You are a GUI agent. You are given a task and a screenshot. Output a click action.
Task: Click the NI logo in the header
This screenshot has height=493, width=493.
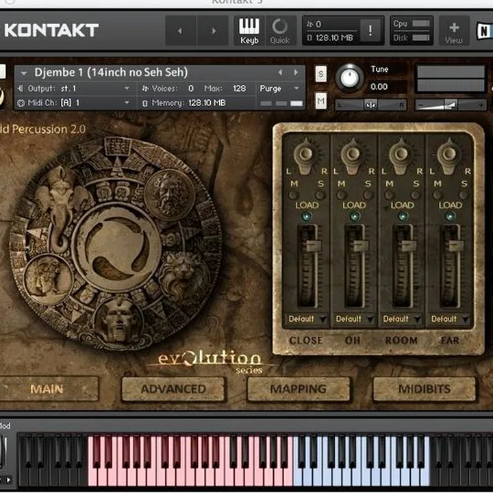[484, 31]
